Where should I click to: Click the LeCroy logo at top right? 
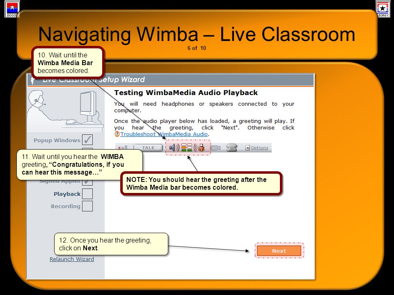(x=383, y=9)
